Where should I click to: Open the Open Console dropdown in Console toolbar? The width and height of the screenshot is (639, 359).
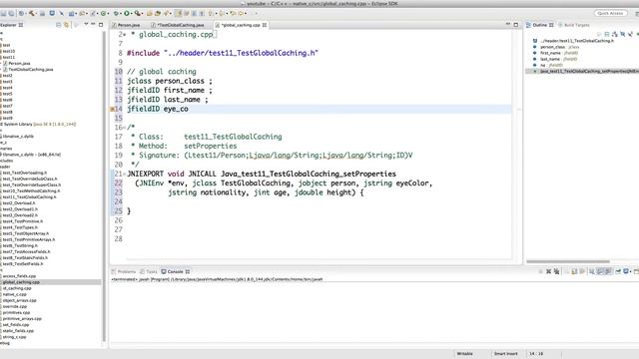(x=635, y=271)
